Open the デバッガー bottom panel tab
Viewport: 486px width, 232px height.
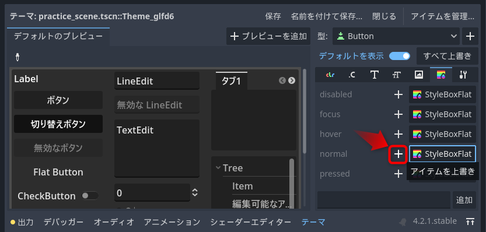pyautogui.click(x=63, y=222)
